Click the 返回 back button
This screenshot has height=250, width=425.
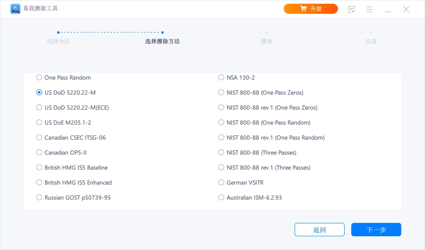pos(319,230)
